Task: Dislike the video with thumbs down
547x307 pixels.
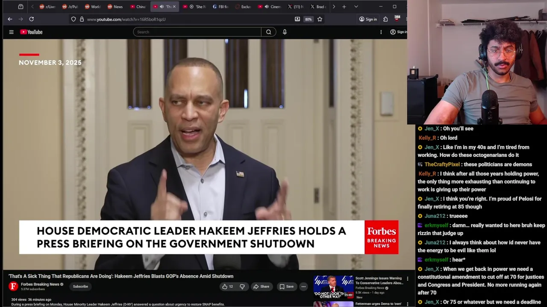Action: pyautogui.click(x=242, y=287)
